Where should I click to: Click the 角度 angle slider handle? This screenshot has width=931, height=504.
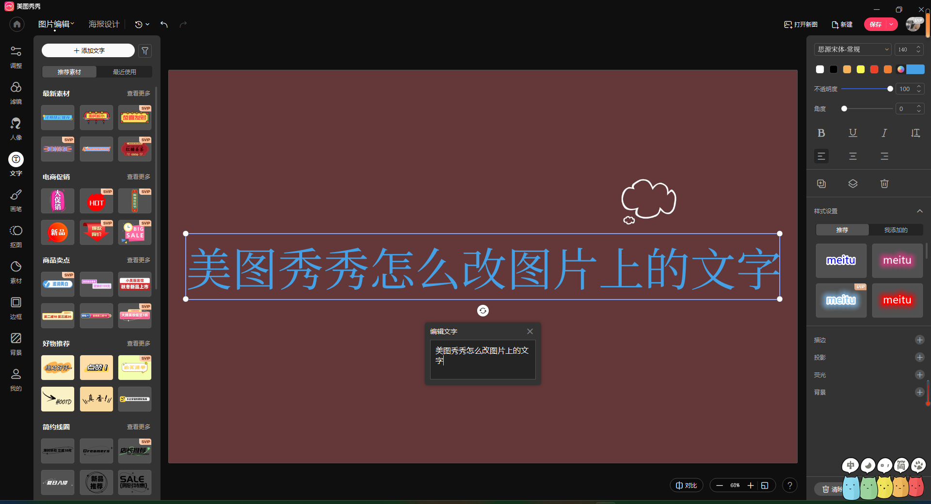[x=844, y=109]
